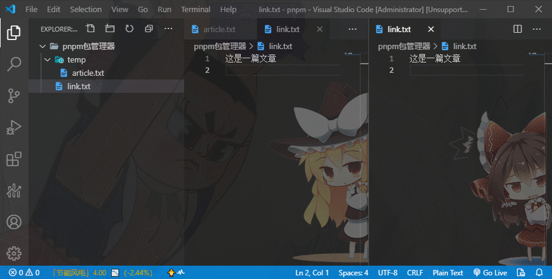Open the Help menu
Viewport: 552px width, 279px height.
point(228,10)
